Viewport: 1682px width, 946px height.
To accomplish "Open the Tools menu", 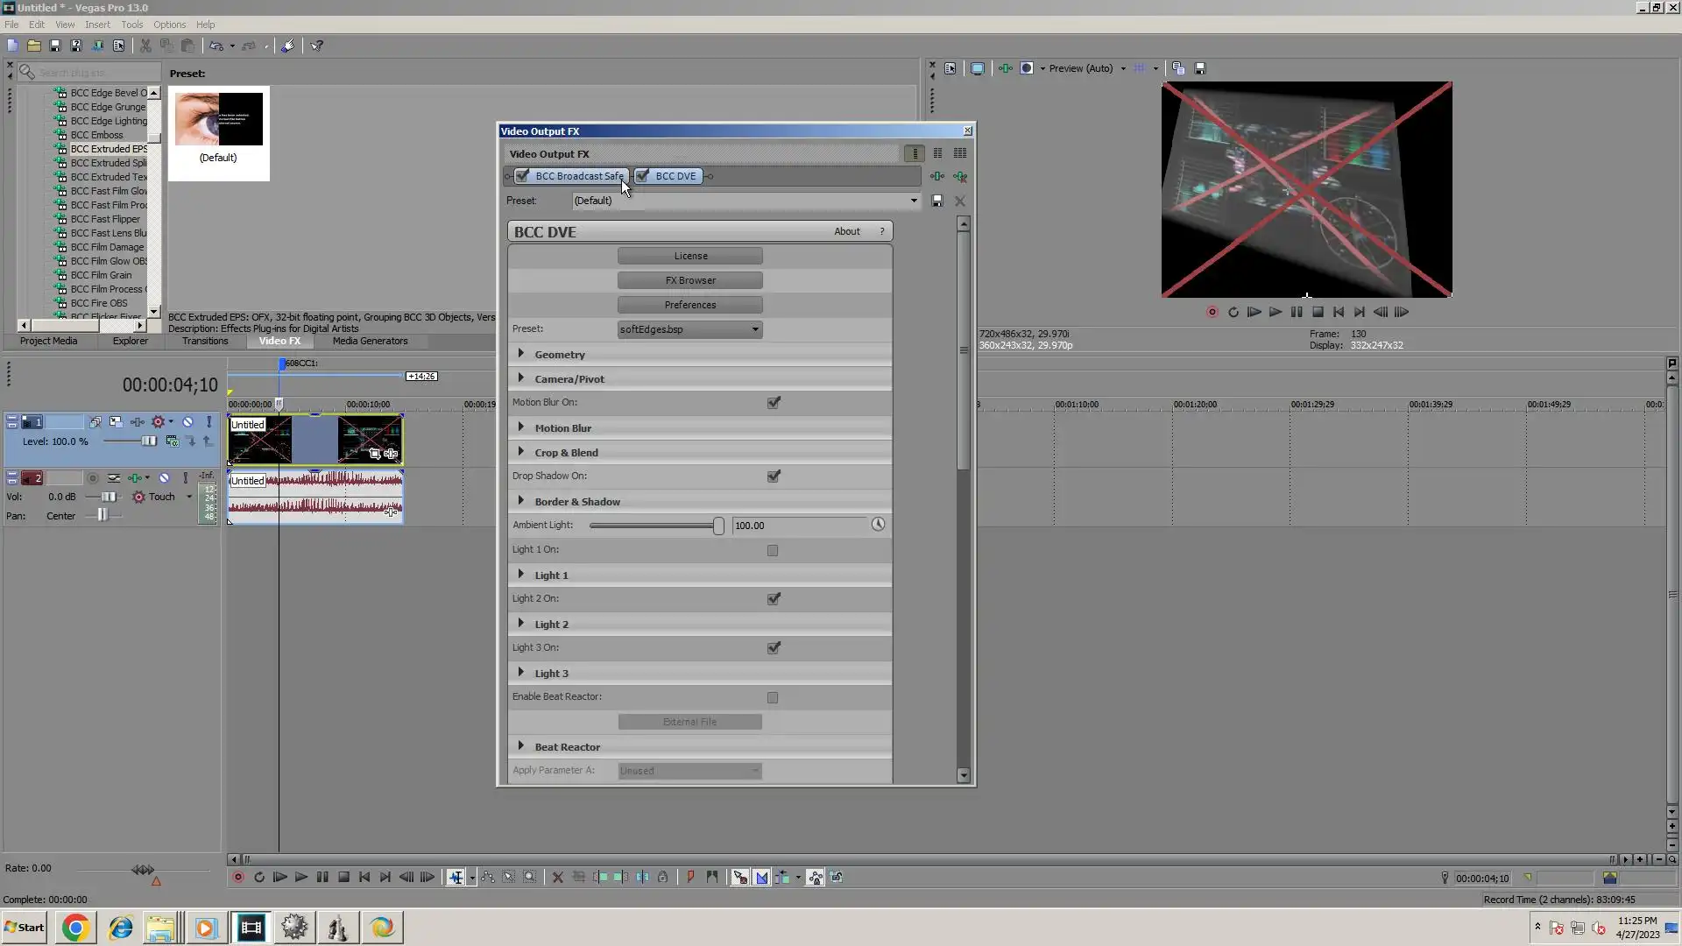I will coord(131,25).
